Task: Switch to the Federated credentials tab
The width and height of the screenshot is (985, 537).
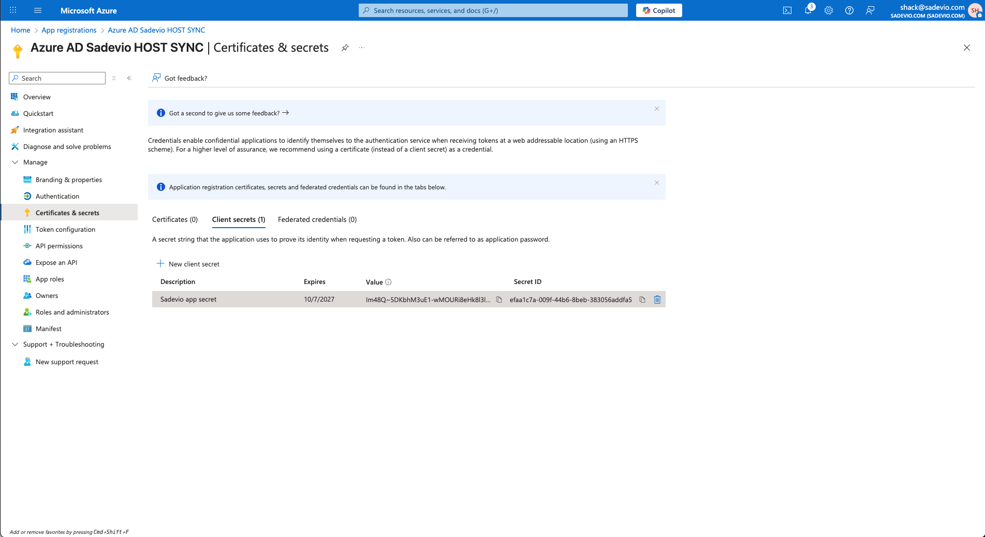Action: 317,219
